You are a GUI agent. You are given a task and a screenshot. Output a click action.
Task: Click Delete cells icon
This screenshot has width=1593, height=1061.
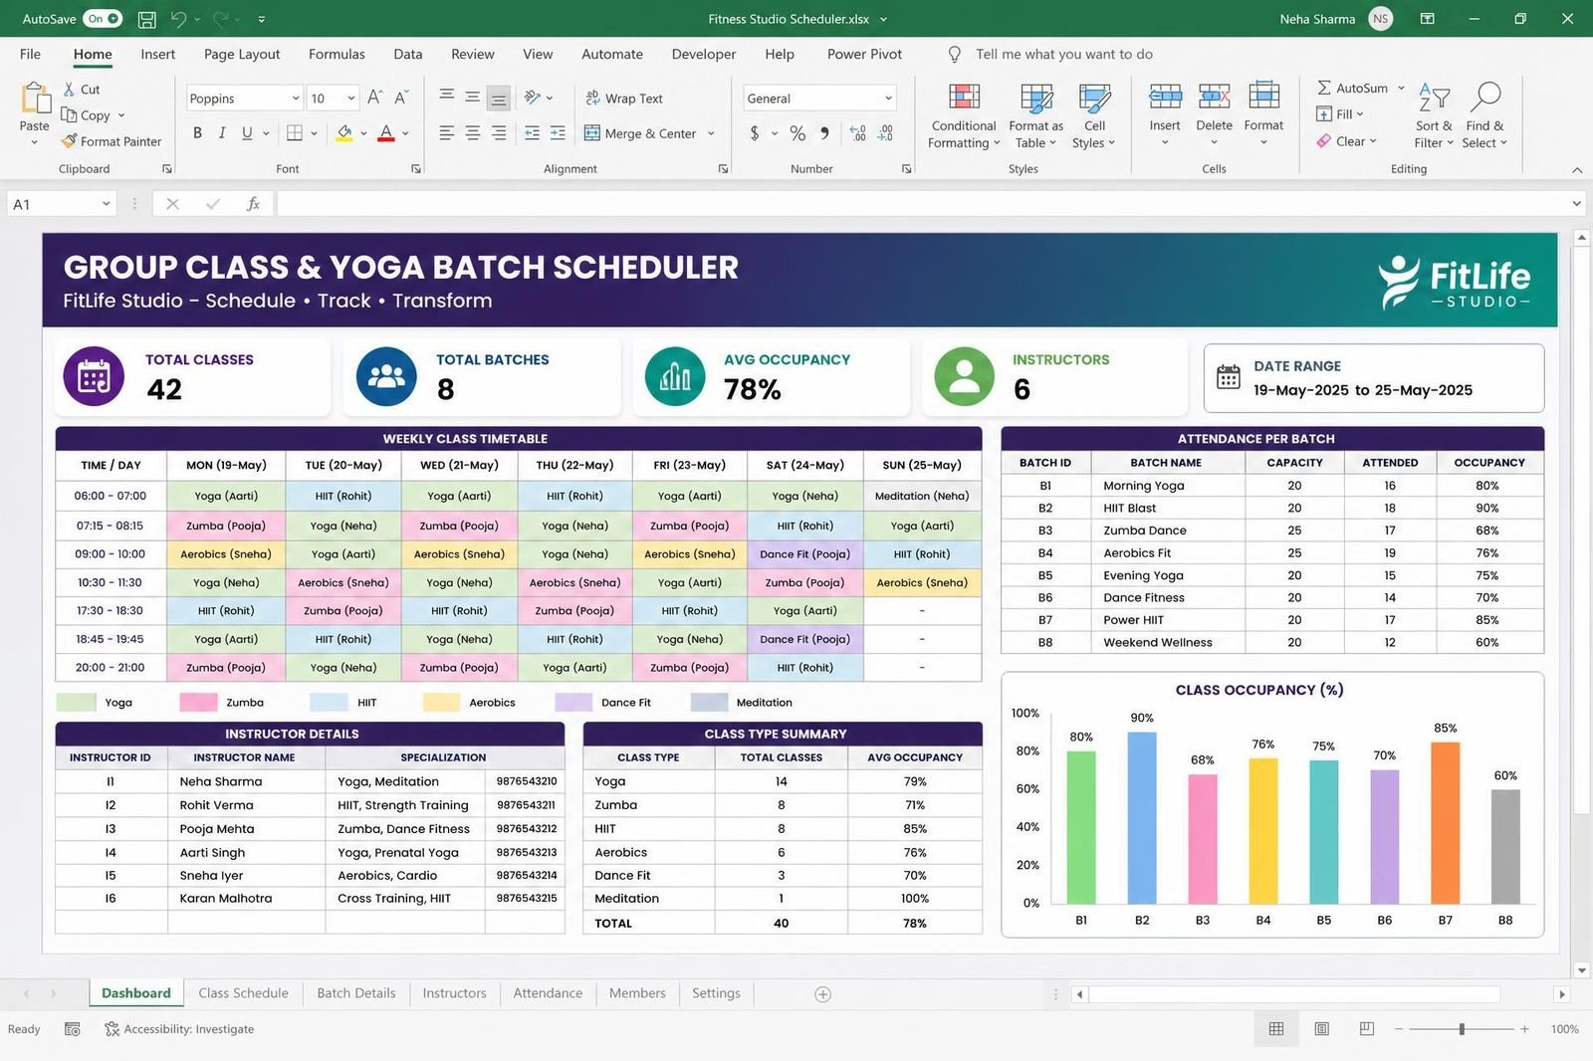point(1214,97)
